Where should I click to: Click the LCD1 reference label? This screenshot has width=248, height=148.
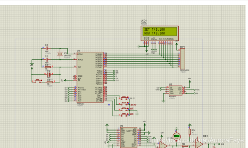[x=143, y=21]
